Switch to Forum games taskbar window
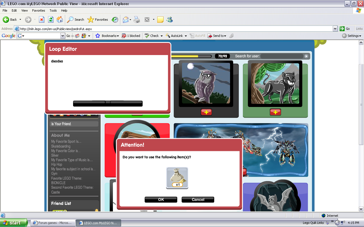The height and width of the screenshot is (227, 364). coord(53,223)
